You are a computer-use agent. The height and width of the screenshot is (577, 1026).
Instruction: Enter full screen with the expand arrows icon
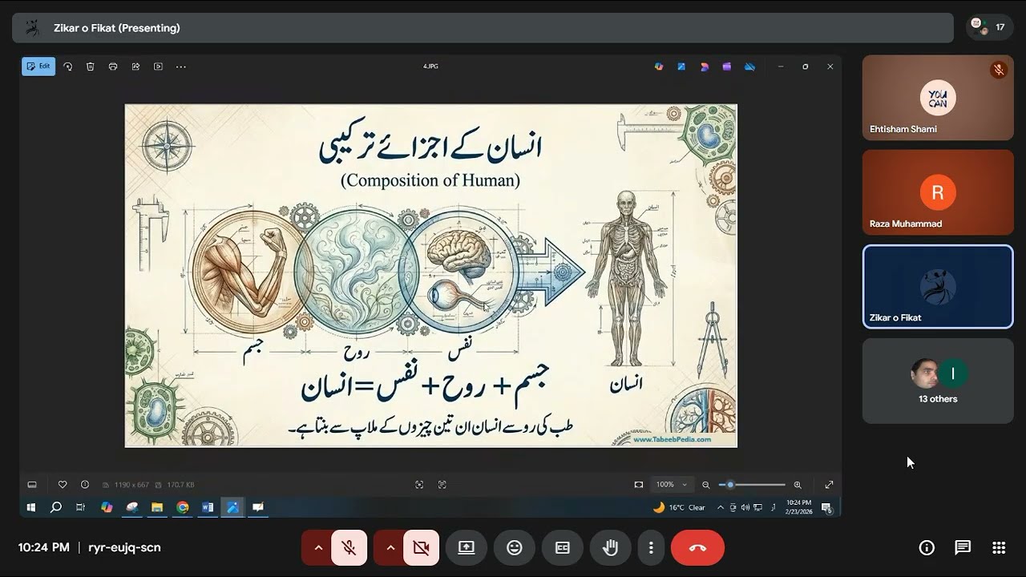pyautogui.click(x=829, y=485)
